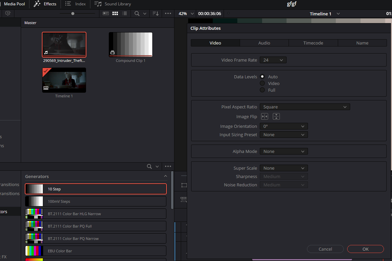Open Media Pool options via three-dot icon

pyautogui.click(x=168, y=13)
